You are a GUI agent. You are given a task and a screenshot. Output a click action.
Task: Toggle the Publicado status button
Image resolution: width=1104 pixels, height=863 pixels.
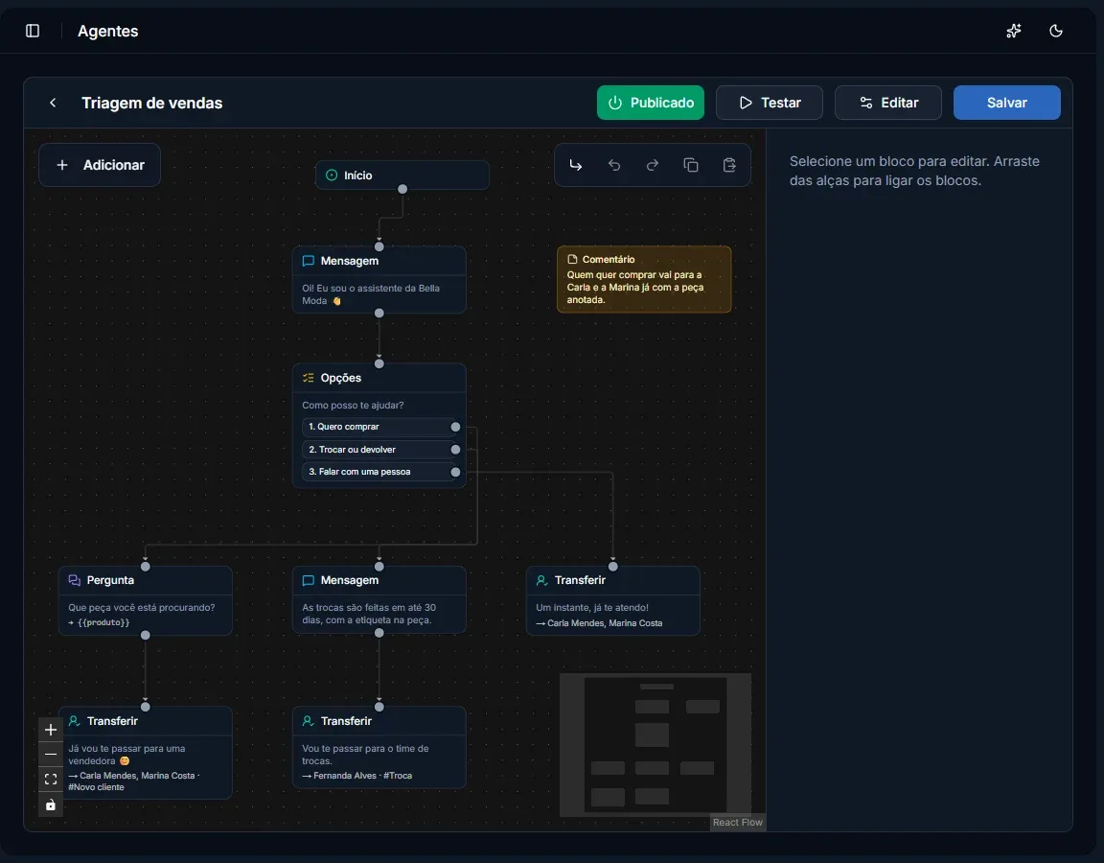click(651, 103)
